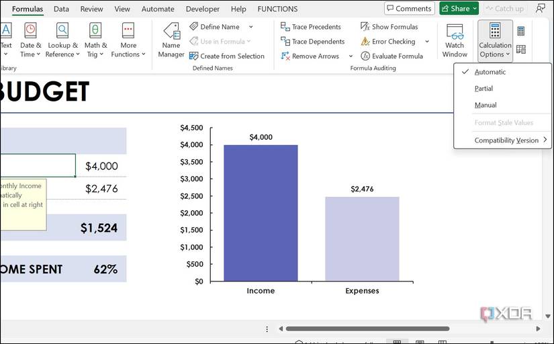Open the Comments pane
The width and height of the screenshot is (554, 344).
coord(409,9)
